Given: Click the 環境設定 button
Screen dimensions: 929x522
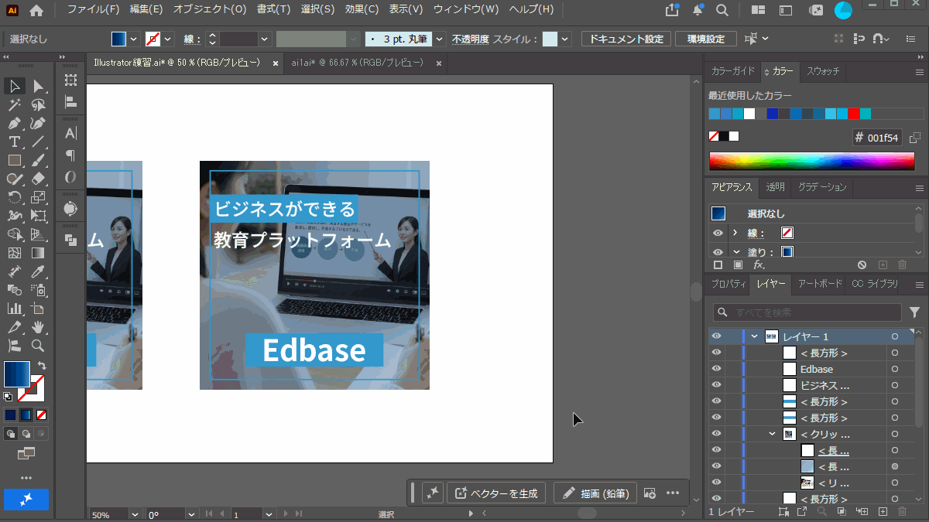Looking at the screenshot, I should (x=705, y=39).
